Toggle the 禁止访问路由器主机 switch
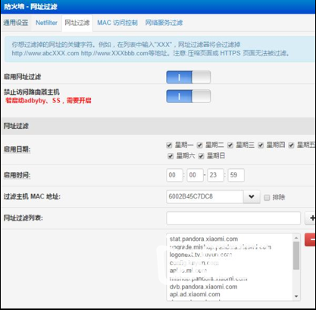This screenshot has width=316, height=310. [x=189, y=96]
